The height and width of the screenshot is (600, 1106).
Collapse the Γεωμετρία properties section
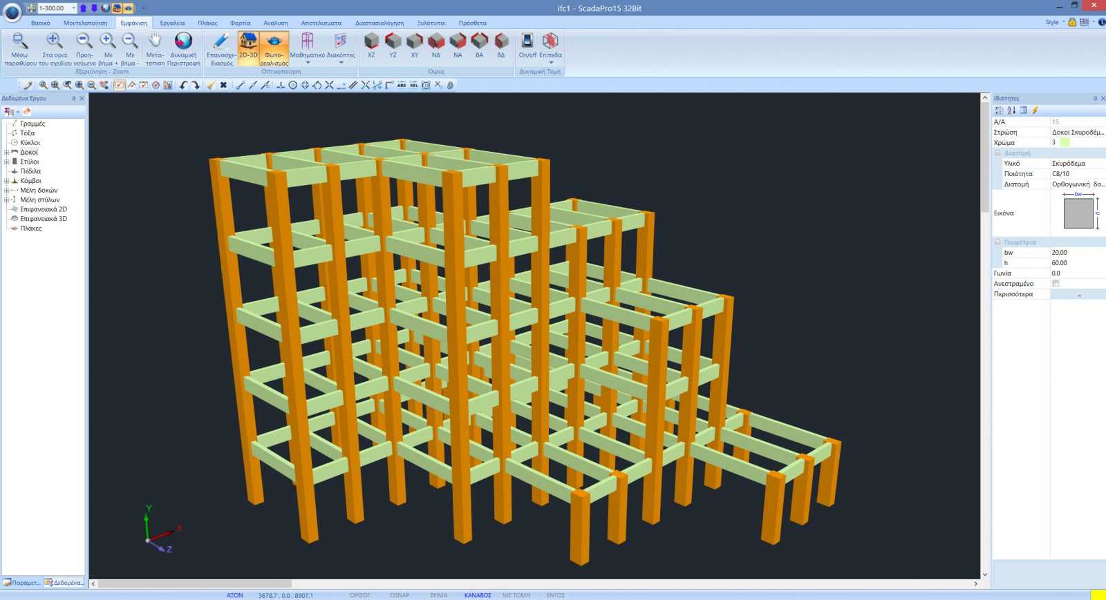(997, 242)
